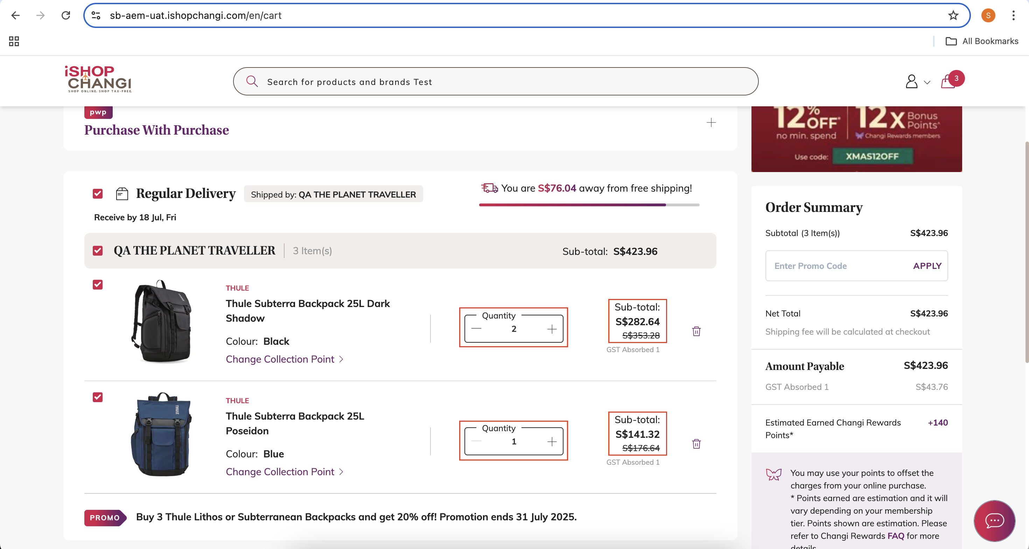Increase quantity of Dark Shadow backpack
The height and width of the screenshot is (549, 1029).
[552, 329]
